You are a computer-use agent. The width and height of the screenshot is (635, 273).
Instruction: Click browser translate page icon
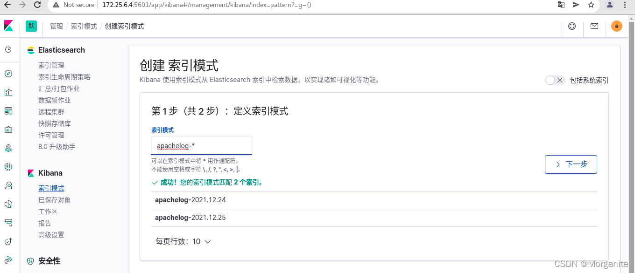[561, 5]
